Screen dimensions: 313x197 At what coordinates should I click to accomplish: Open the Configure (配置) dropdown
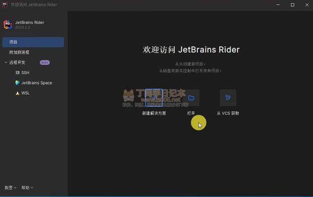(x=10, y=188)
